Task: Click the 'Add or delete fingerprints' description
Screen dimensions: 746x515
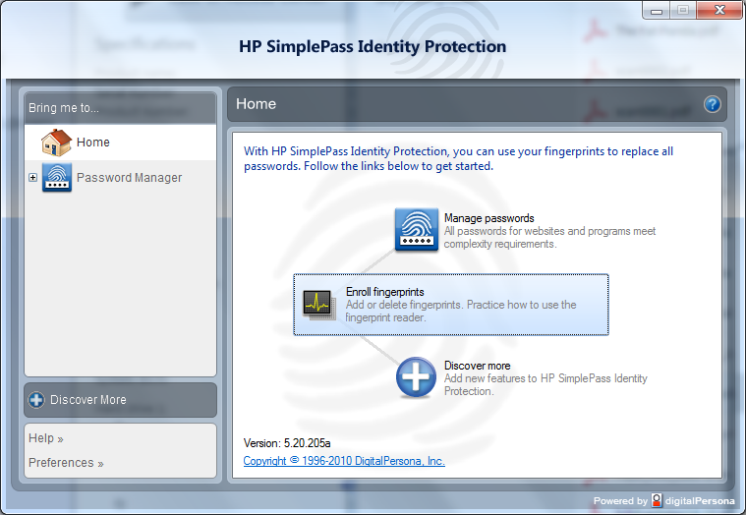Action: pyautogui.click(x=461, y=311)
